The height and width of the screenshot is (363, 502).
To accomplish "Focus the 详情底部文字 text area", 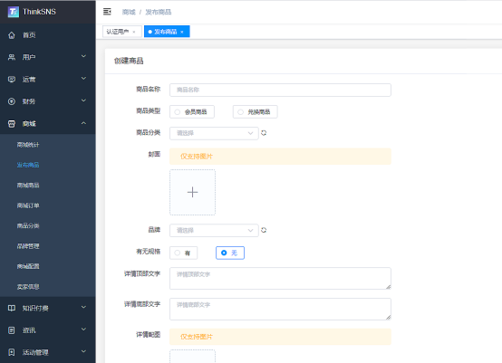I will coord(280,310).
